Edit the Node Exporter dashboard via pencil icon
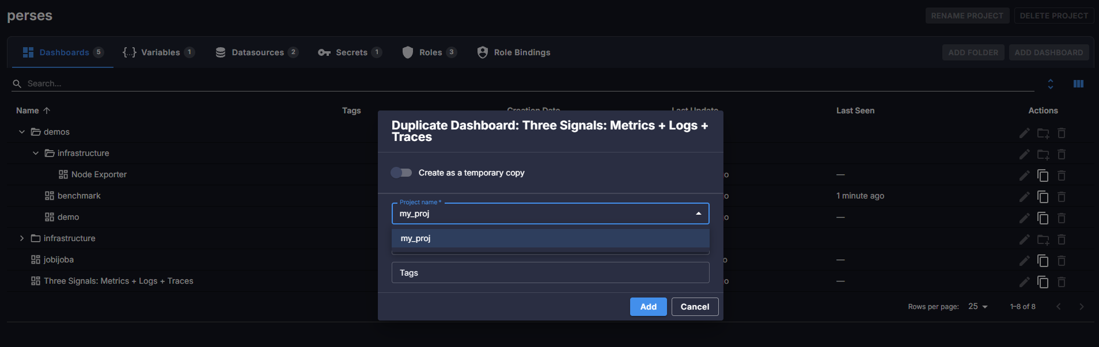Image resolution: width=1099 pixels, height=347 pixels. [x=1024, y=176]
